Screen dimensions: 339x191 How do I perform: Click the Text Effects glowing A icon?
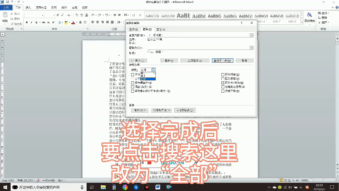pyautogui.click(x=60, y=22)
